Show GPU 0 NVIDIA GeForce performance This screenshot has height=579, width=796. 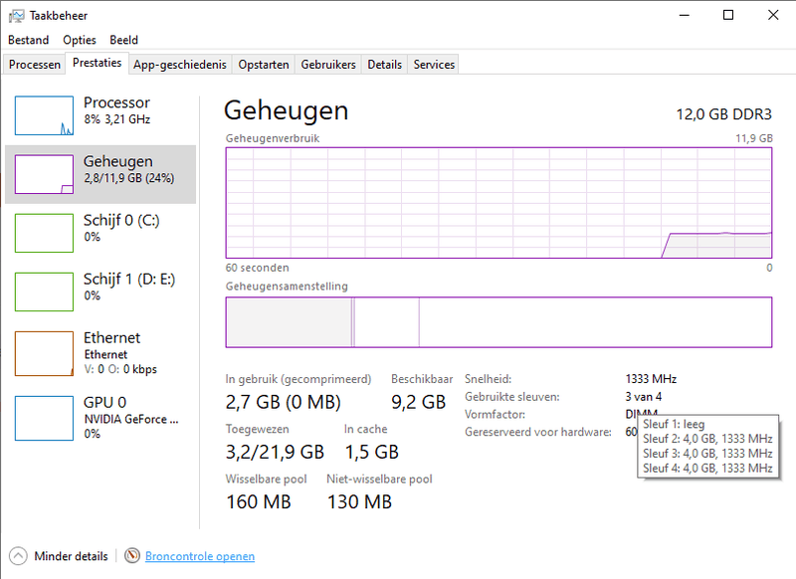point(99,417)
